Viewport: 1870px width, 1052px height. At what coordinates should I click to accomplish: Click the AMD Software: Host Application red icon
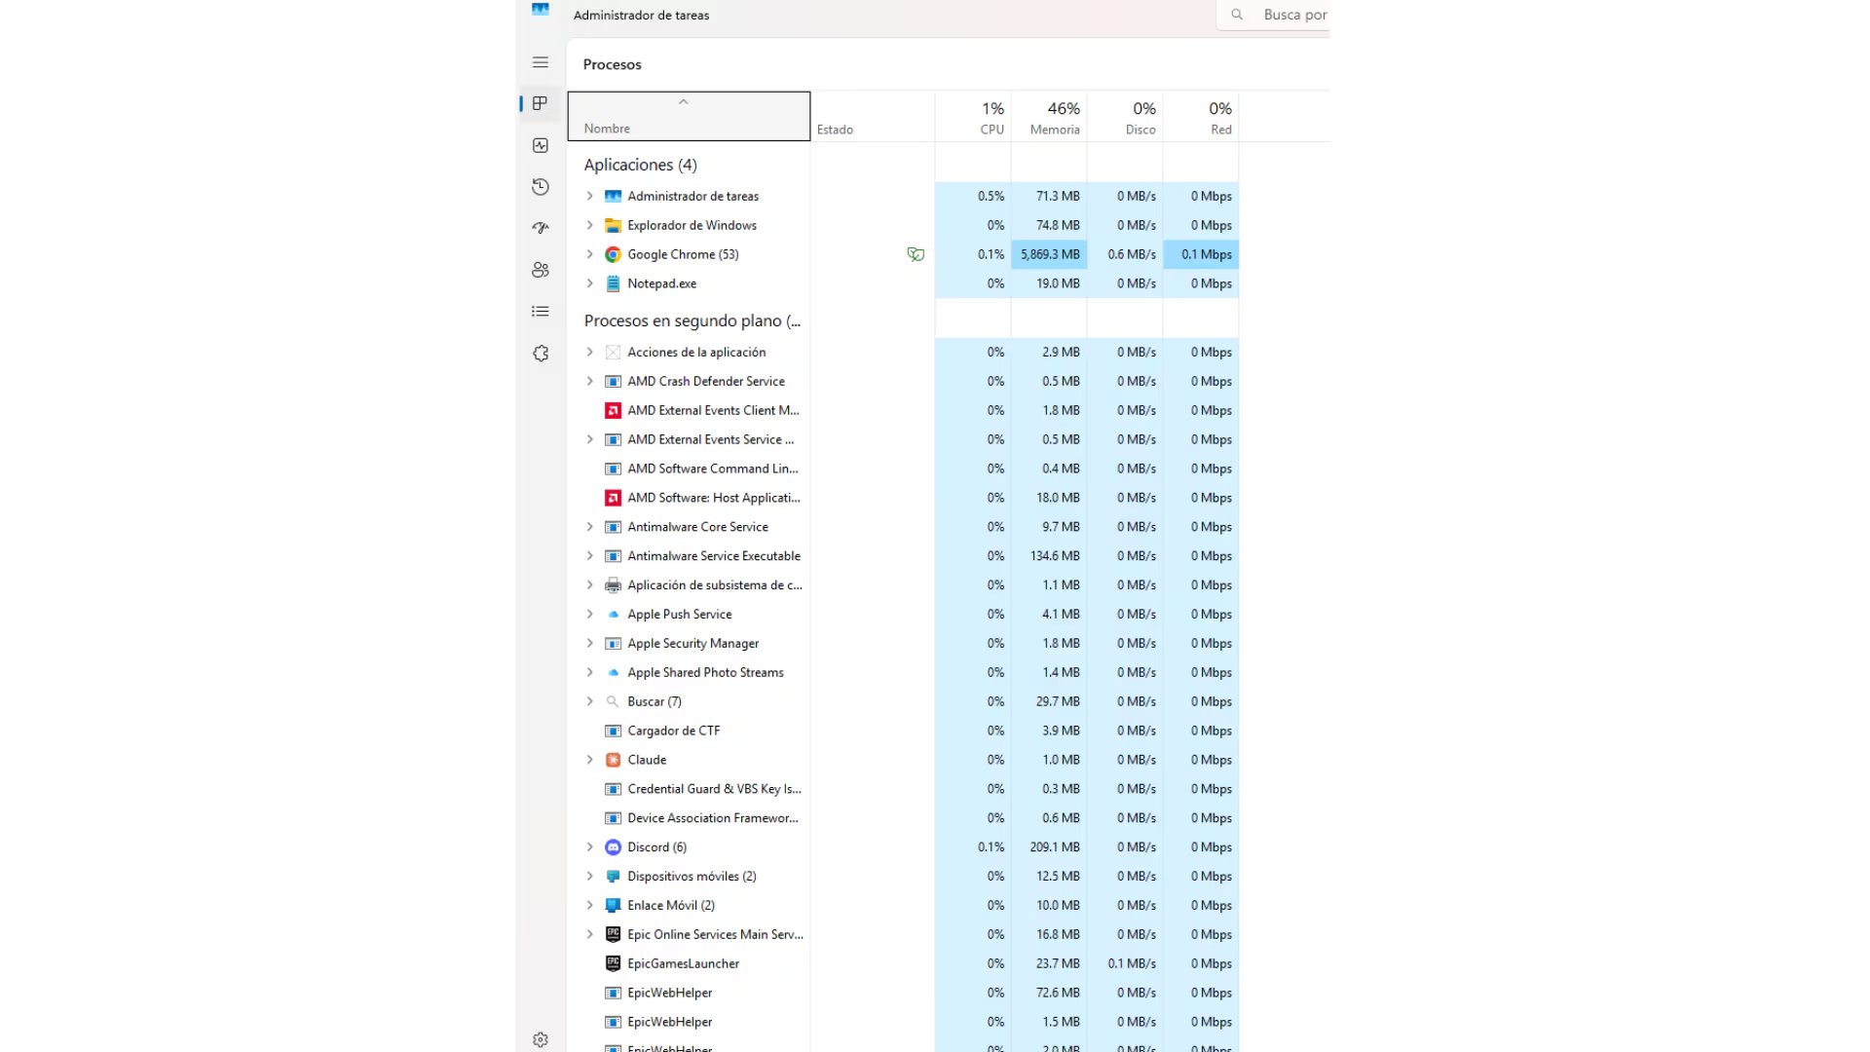613,498
